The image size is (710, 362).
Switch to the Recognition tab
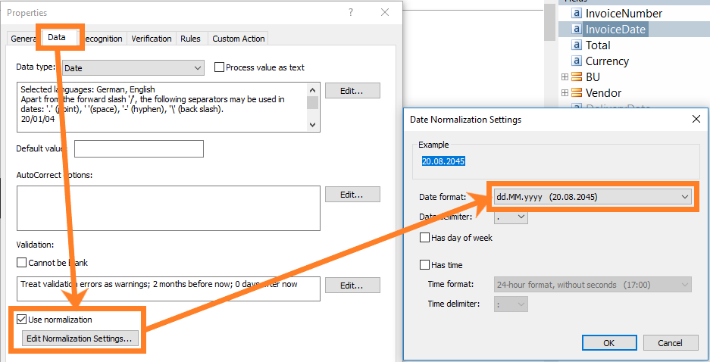(x=103, y=39)
